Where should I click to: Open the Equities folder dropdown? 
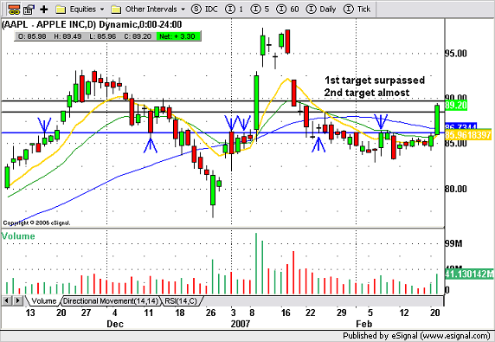click(x=80, y=10)
